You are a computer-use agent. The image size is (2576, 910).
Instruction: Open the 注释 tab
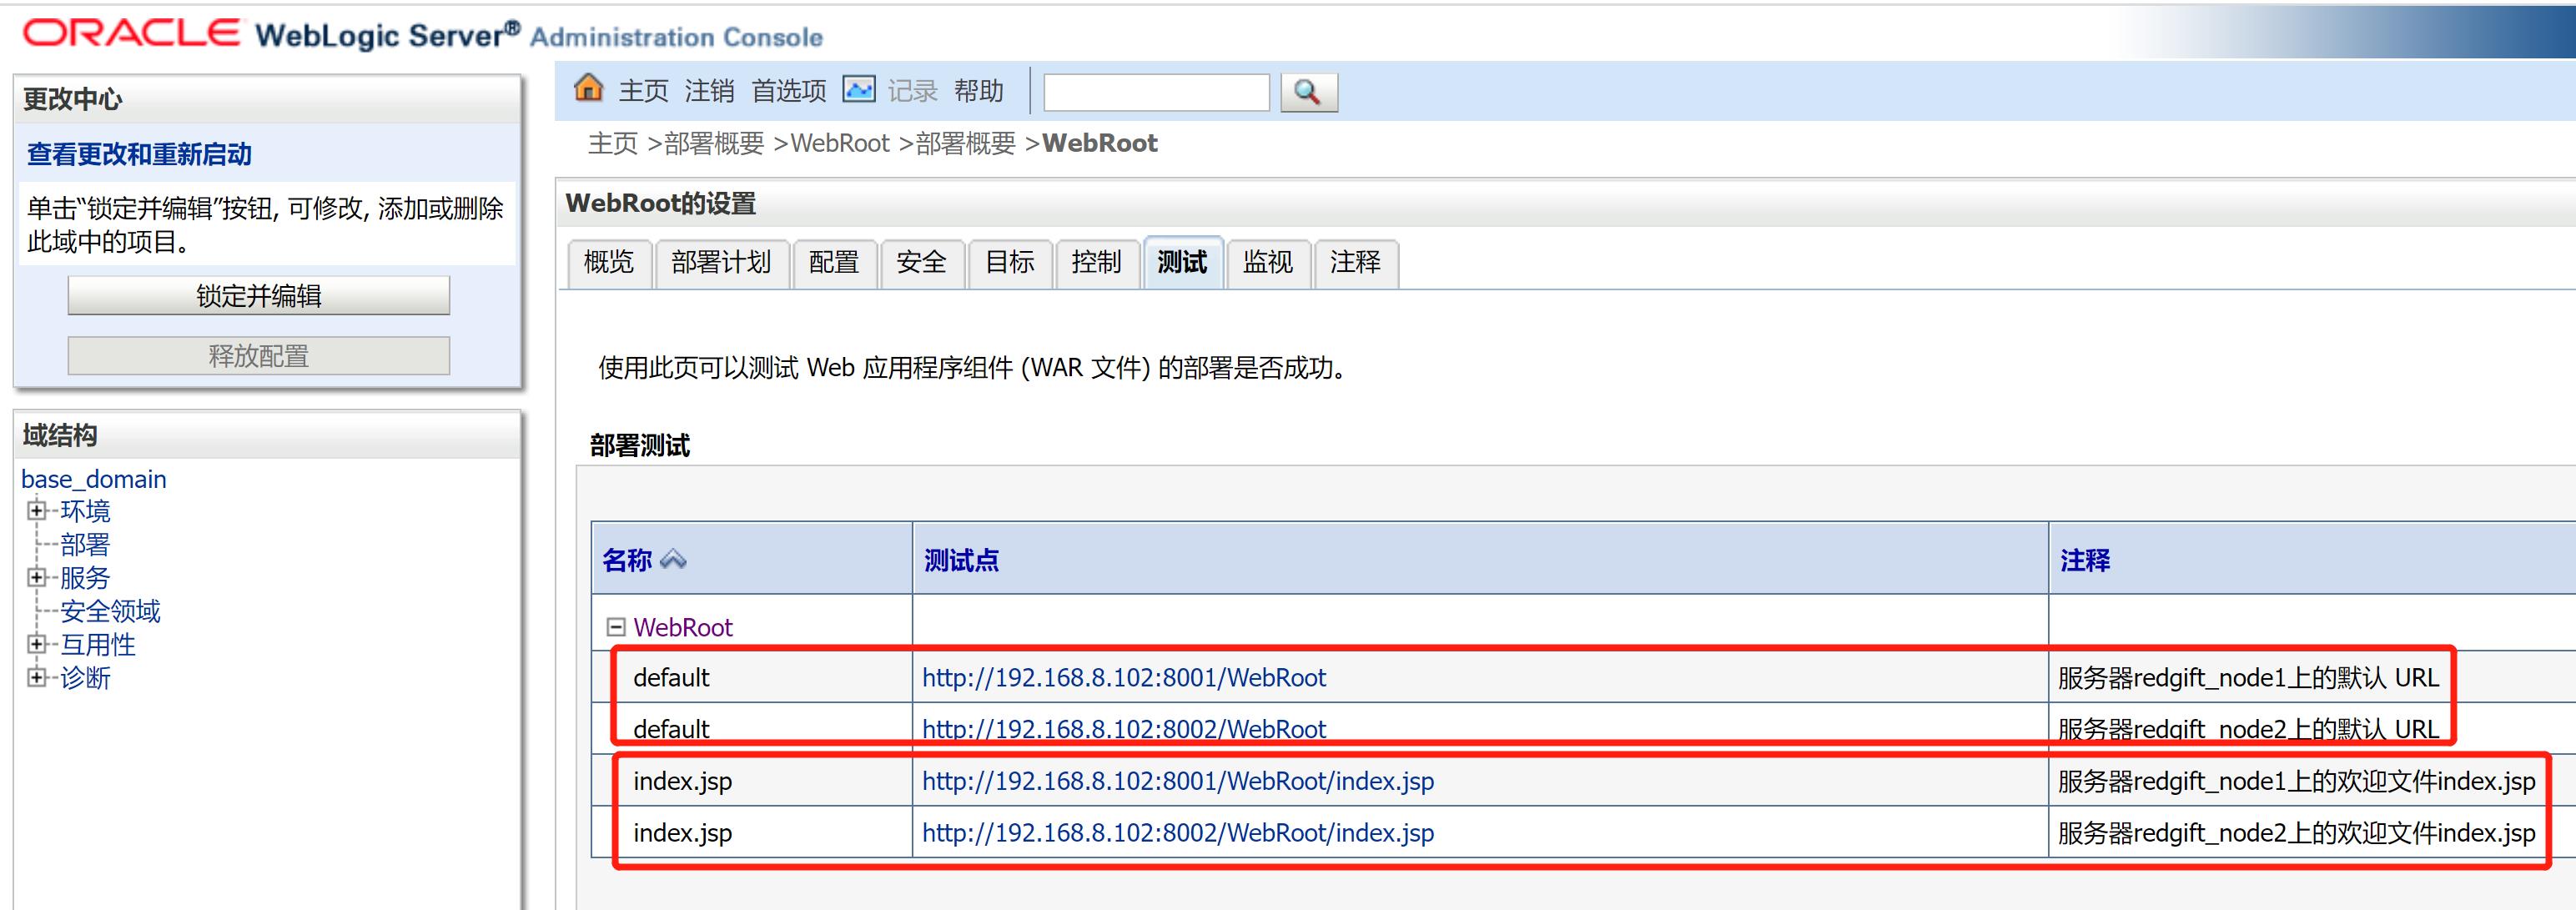point(1356,263)
